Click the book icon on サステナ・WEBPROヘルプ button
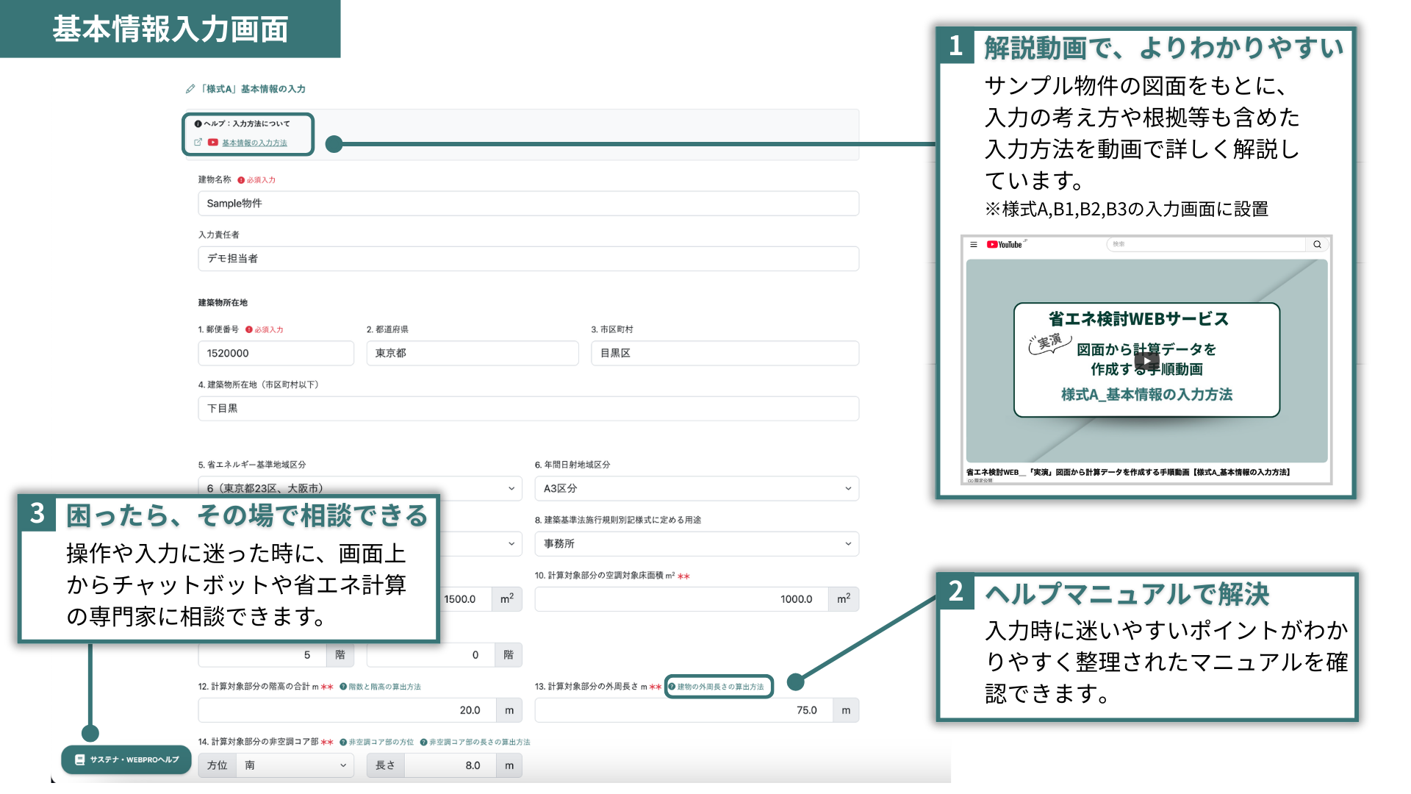Viewport: 1411px width, 794px height. 79,759
